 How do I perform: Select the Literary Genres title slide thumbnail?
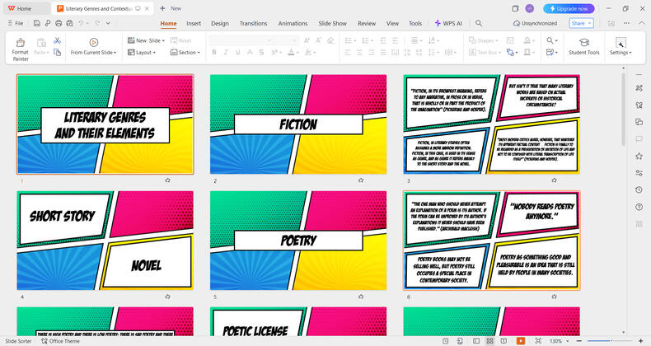[x=105, y=124]
